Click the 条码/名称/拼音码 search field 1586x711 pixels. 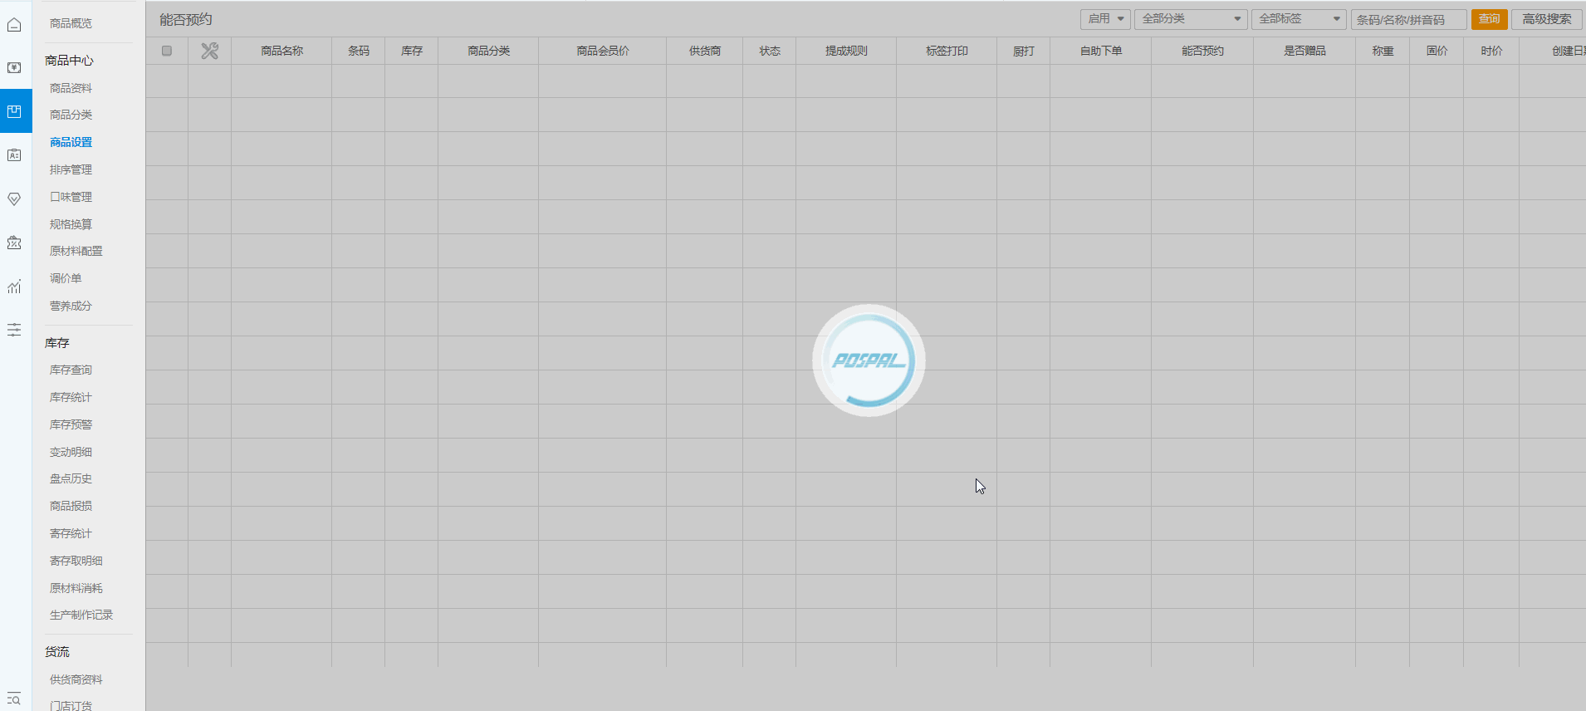click(x=1407, y=19)
